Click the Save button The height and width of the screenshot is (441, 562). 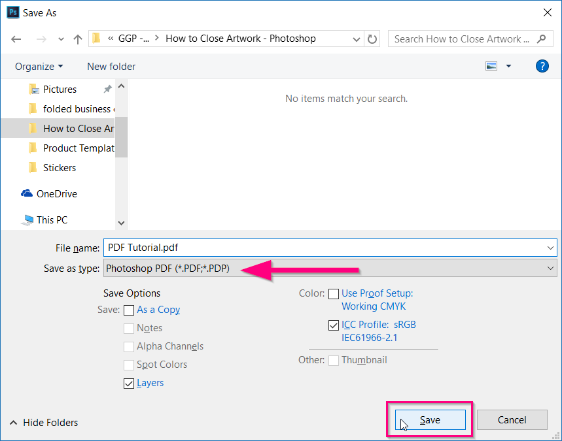tap(430, 419)
